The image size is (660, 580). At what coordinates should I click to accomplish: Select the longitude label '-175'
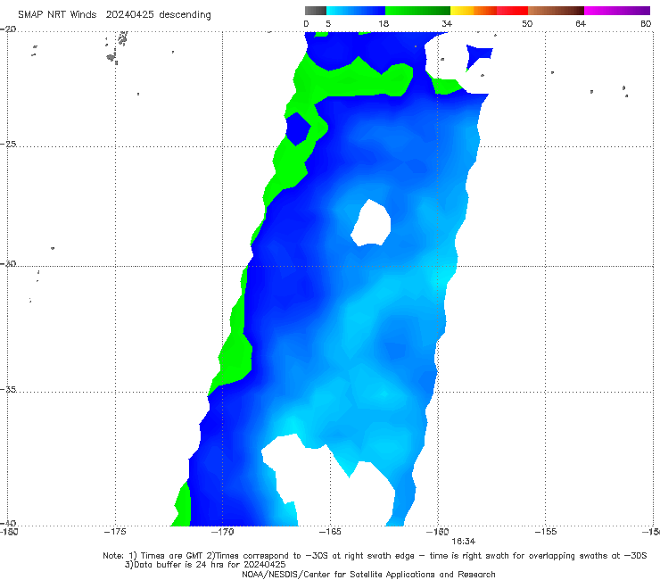pyautogui.click(x=115, y=532)
